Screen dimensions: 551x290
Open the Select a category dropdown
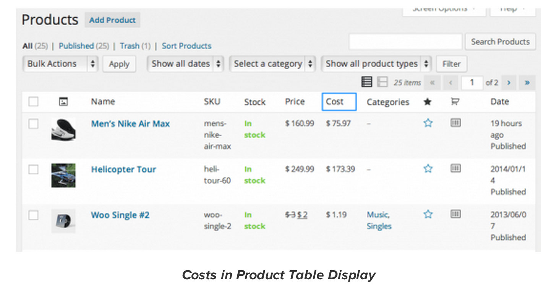point(272,64)
